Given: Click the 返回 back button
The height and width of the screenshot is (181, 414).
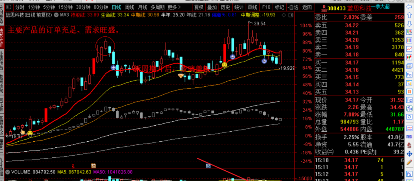Looking at the screenshot, I should pos(307,7).
